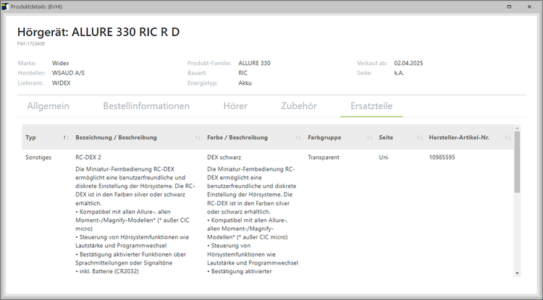
Task: Select the DEX schwarz color cell
Action: tap(224, 158)
